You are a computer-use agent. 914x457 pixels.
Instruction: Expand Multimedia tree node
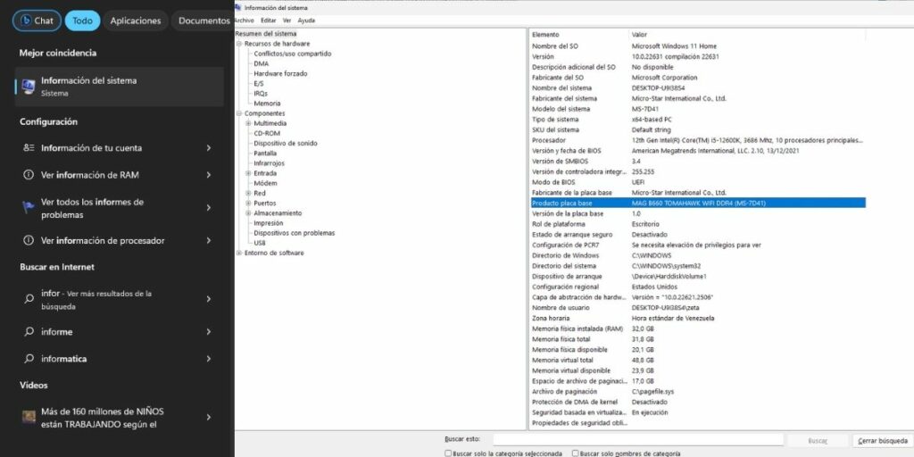[248, 123]
